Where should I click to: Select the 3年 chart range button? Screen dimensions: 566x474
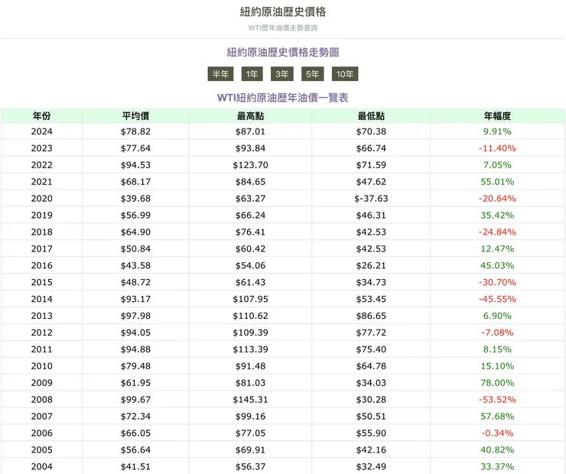pyautogui.click(x=282, y=74)
